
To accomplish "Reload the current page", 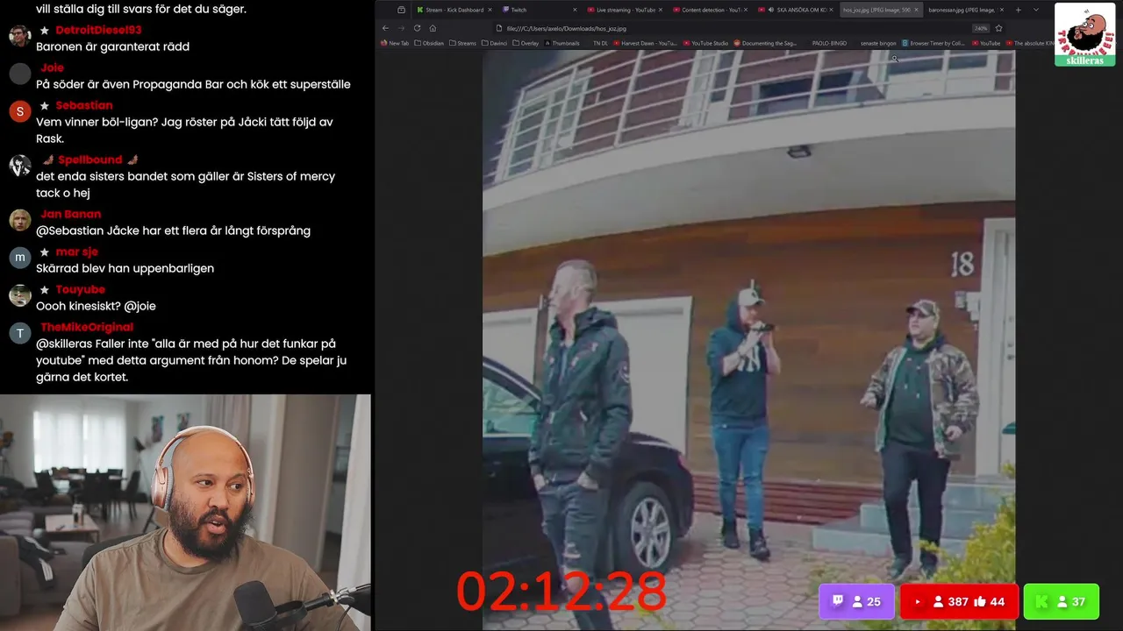I will 417,28.
